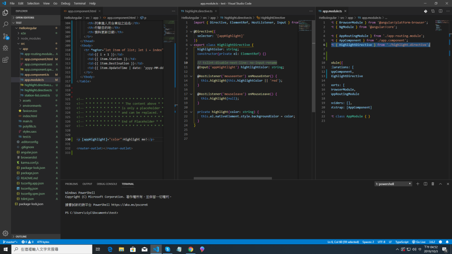The width and height of the screenshot is (452, 254).
Task: Click the Explorer files icon
Action: pos(5,12)
